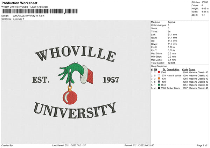The image size is (210, 148).
Task: Click the Color changes label
Action: 159,25
